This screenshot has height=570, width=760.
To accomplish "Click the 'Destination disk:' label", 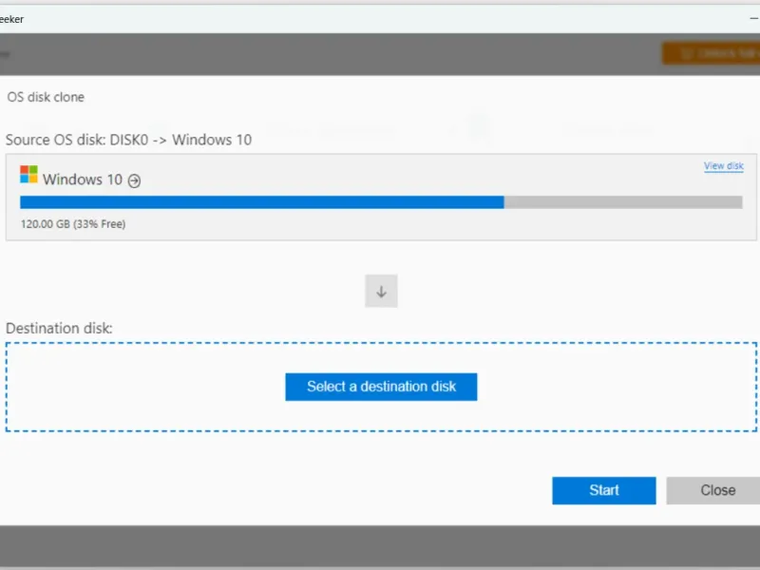I will coord(59,328).
